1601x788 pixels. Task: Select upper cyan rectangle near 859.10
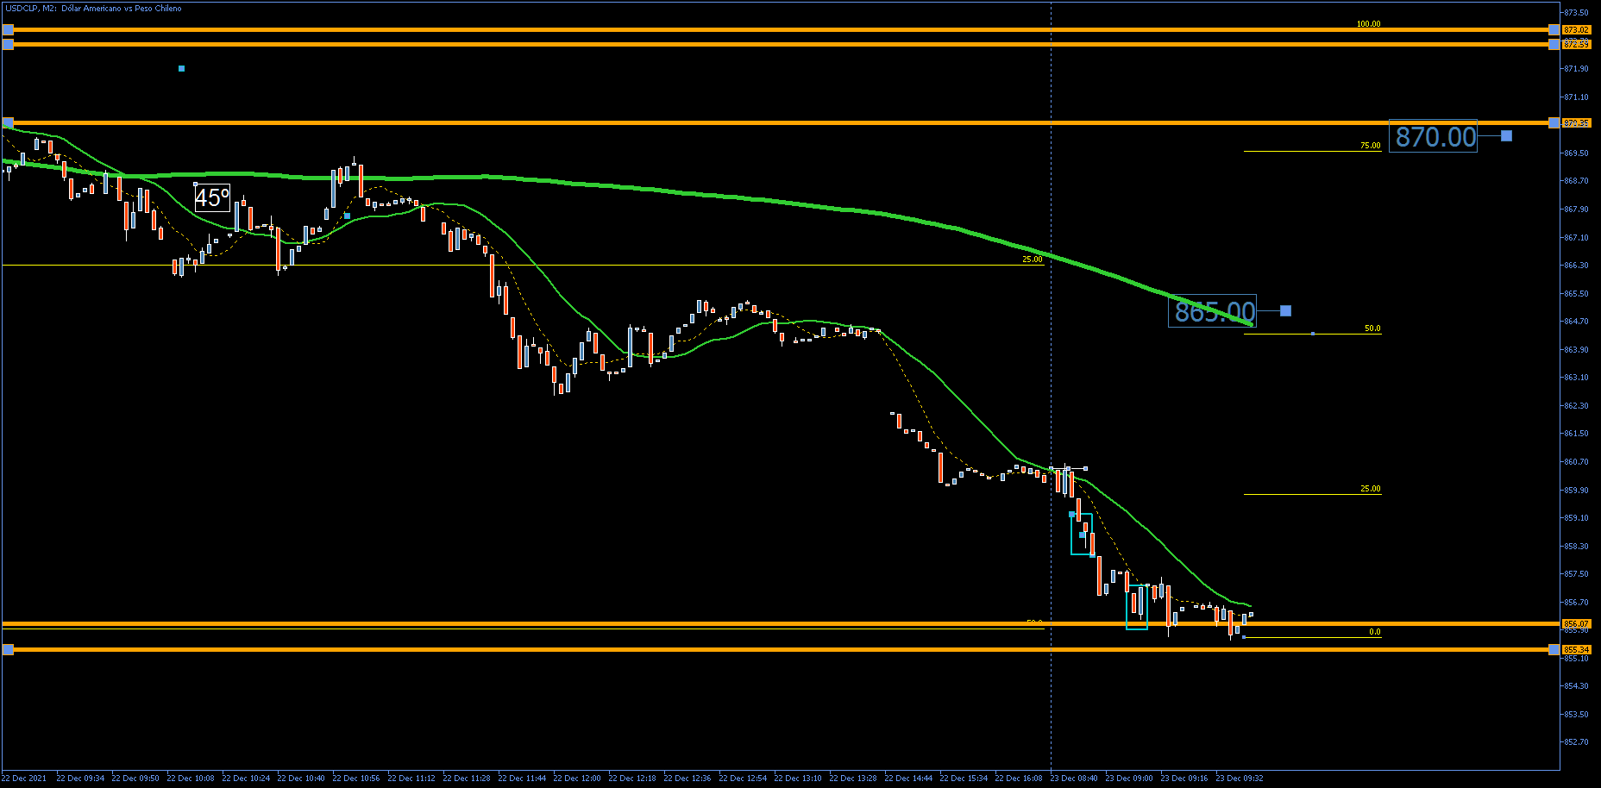click(x=1082, y=534)
